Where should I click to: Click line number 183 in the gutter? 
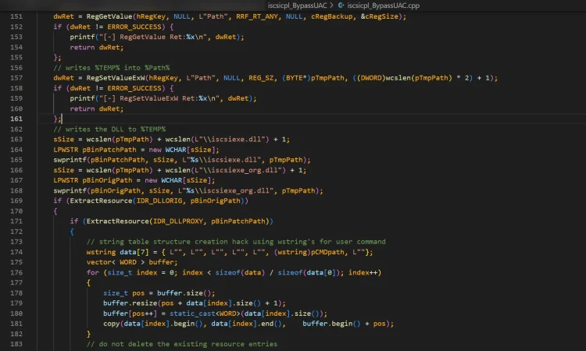(x=16, y=344)
